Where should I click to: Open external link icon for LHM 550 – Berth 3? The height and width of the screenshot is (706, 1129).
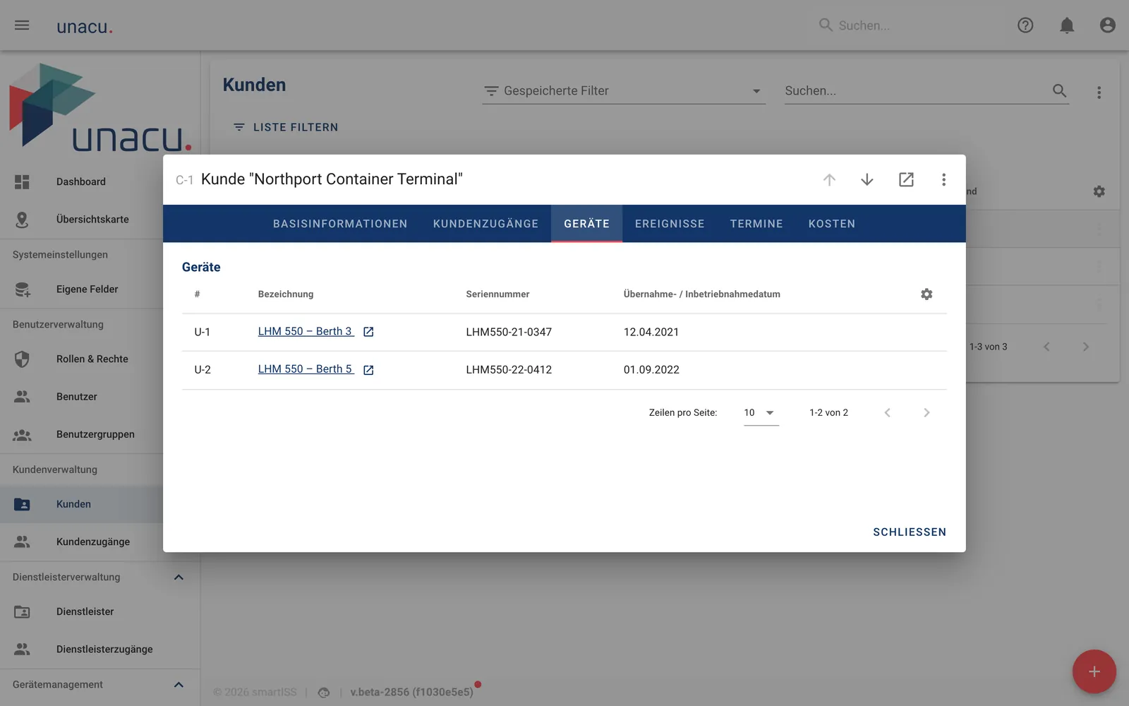[368, 332]
